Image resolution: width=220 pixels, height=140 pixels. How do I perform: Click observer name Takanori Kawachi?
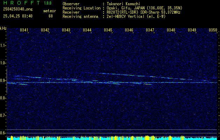[x=123, y=4]
